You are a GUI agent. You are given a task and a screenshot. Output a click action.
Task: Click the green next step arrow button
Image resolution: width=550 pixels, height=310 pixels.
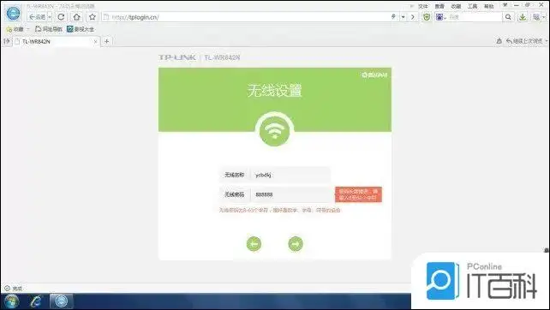point(296,244)
